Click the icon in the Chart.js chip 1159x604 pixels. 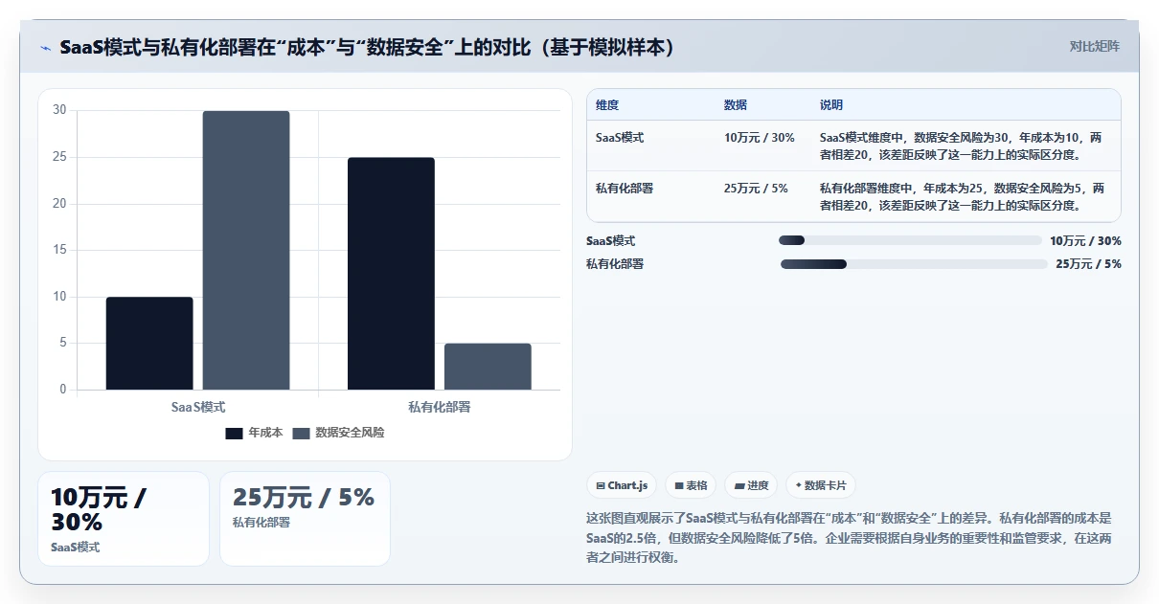(x=601, y=486)
